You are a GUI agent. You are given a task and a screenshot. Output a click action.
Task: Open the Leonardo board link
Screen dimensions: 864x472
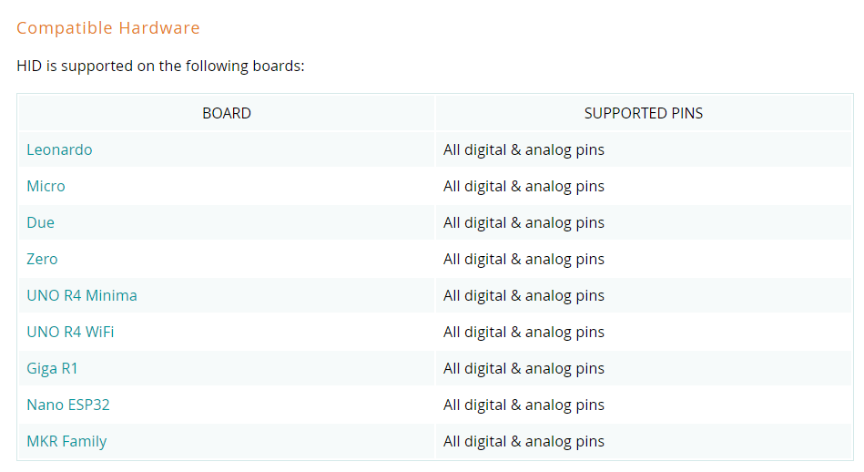point(59,150)
